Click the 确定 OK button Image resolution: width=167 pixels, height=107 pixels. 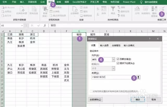138,100
